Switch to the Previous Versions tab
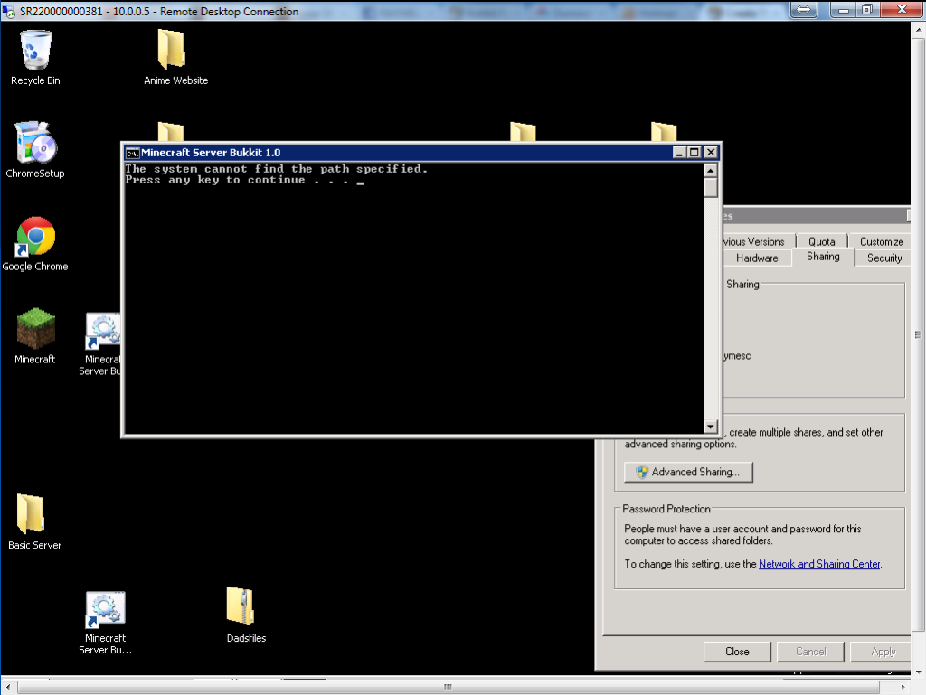Screen dimensions: 926x695 tap(751, 241)
